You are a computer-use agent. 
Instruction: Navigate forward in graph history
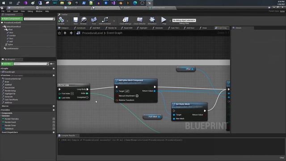pyautogui.click(x=71, y=33)
